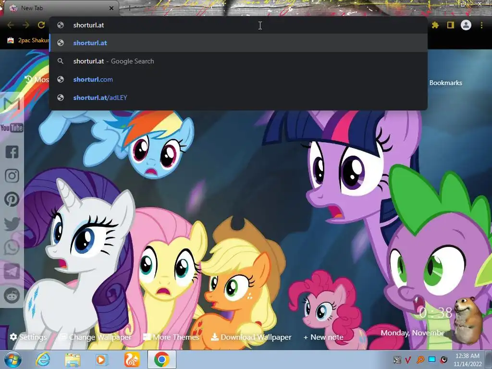
Task: Open a new tab with plus button
Action: pos(129,8)
